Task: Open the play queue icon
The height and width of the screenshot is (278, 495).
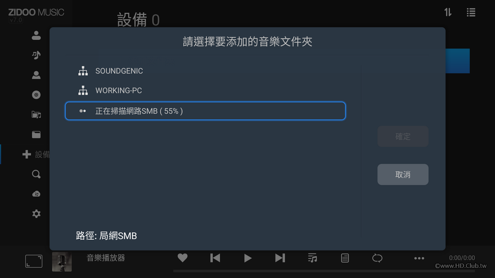Action: point(312,258)
